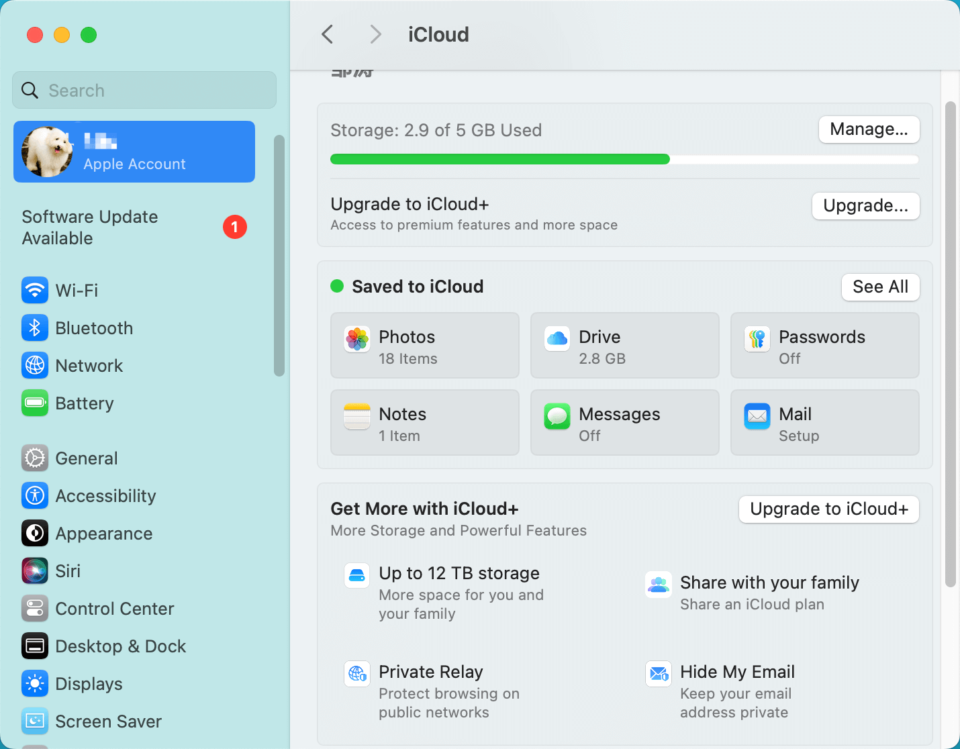Open the Photos iCloud settings icon

pos(356,340)
